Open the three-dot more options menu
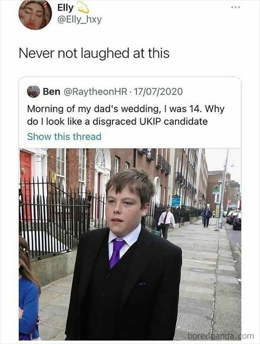Image resolution: width=260 pixels, height=344 pixels. (x=236, y=7)
